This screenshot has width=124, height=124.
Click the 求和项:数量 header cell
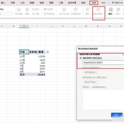click(37, 52)
